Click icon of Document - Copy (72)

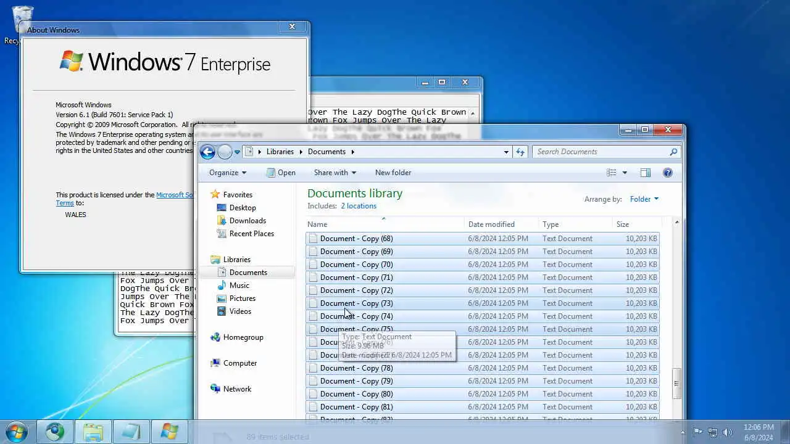click(313, 290)
